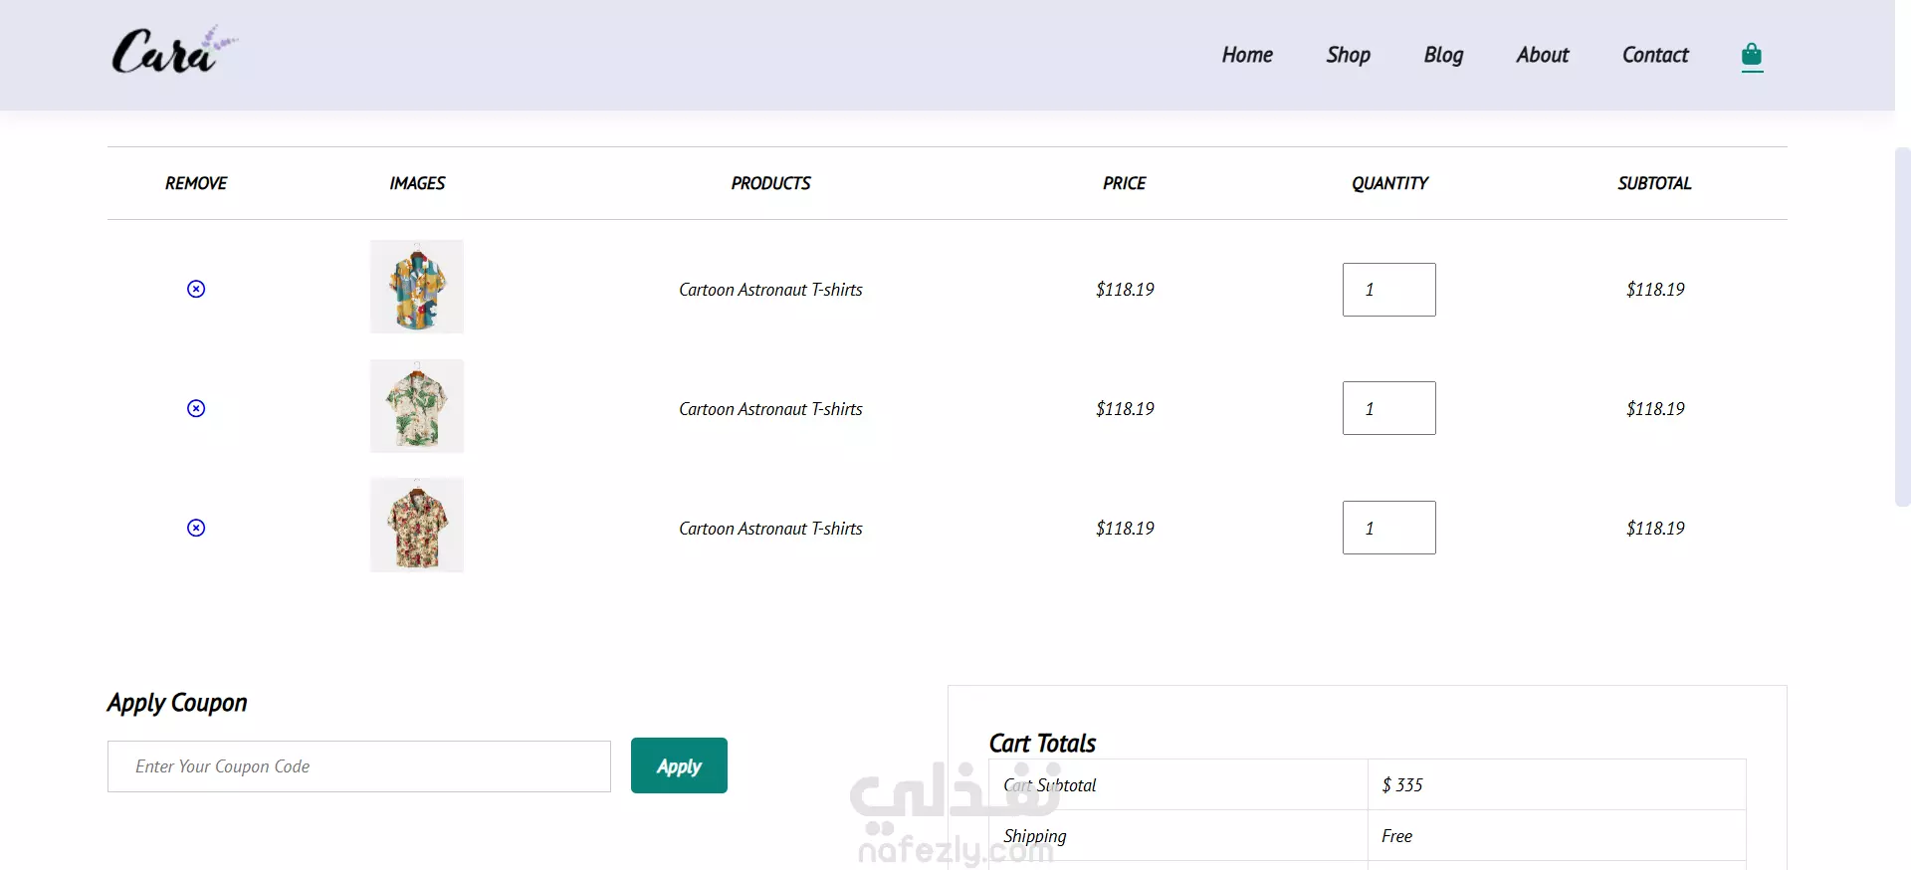Open the colorful block shirt thumbnail
The height and width of the screenshot is (870, 1911).
pos(417,287)
